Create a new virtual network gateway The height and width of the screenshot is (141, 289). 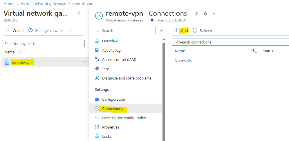15,30
